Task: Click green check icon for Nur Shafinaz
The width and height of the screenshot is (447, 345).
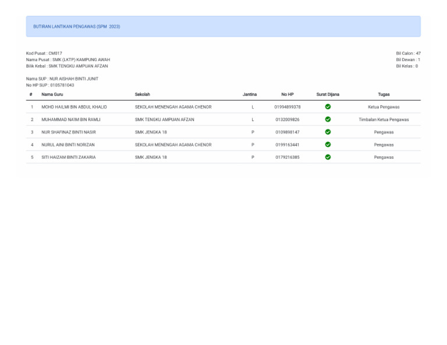Action: pos(328,132)
